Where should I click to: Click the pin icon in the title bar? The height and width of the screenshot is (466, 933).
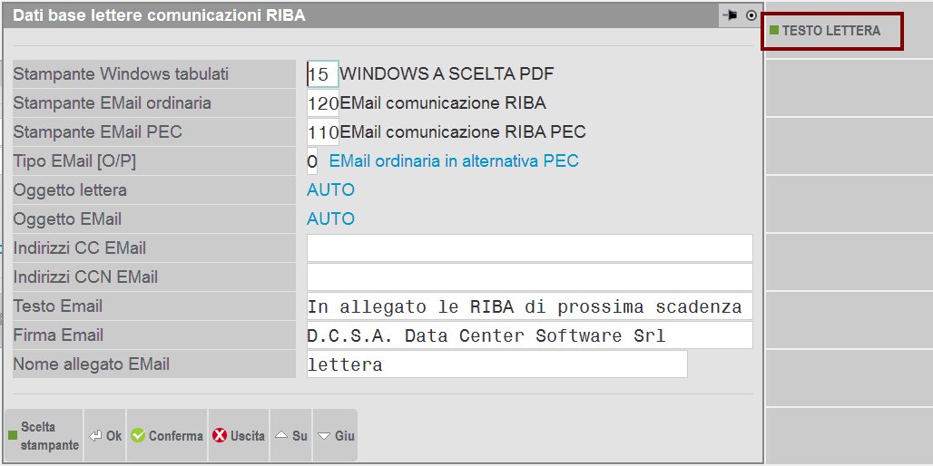(x=730, y=15)
